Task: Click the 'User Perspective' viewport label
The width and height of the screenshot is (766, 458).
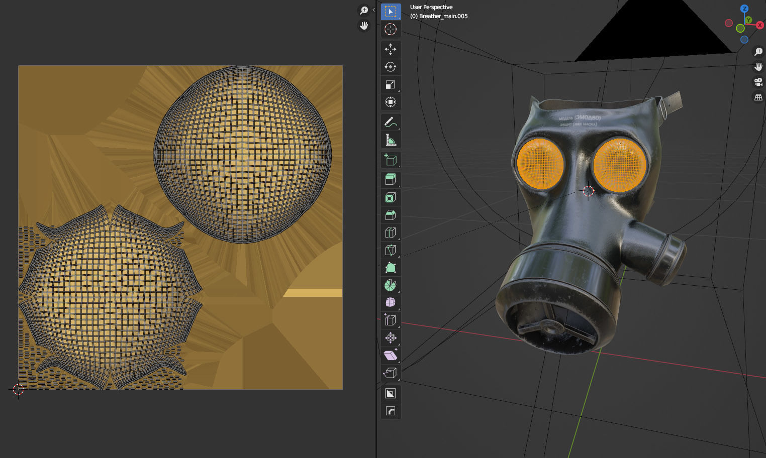Action: [431, 7]
